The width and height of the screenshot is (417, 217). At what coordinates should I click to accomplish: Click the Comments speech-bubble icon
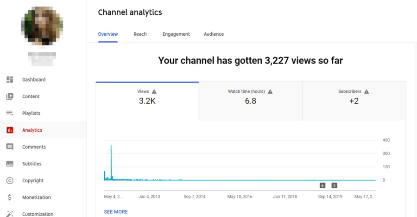point(10,147)
